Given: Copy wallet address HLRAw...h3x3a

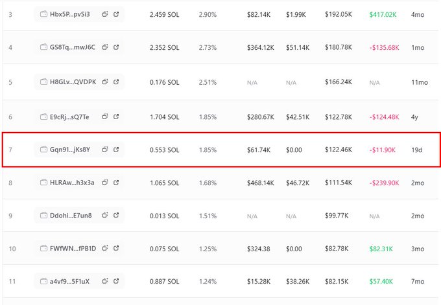Looking at the screenshot, I should coord(105,183).
